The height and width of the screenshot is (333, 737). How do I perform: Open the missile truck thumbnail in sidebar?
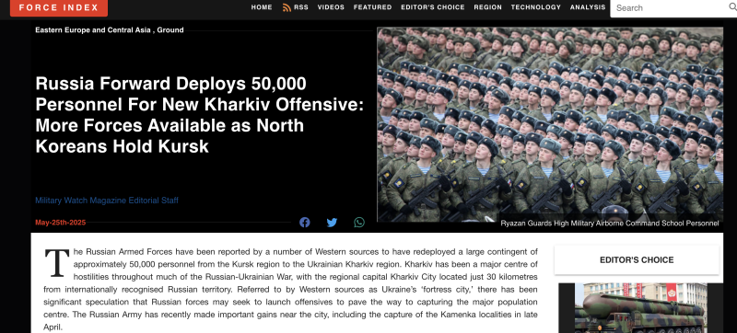[x=633, y=307]
